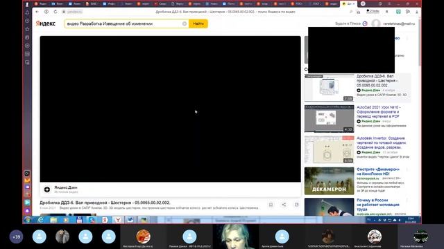The height and width of the screenshot is (249, 444).
Task: Select the Анастасия Софронова participant tile
Action: tap(375, 237)
